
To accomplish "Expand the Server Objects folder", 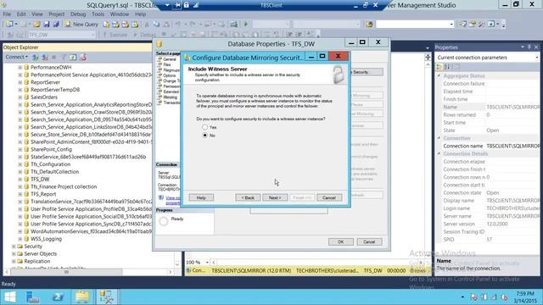I will click(14, 254).
